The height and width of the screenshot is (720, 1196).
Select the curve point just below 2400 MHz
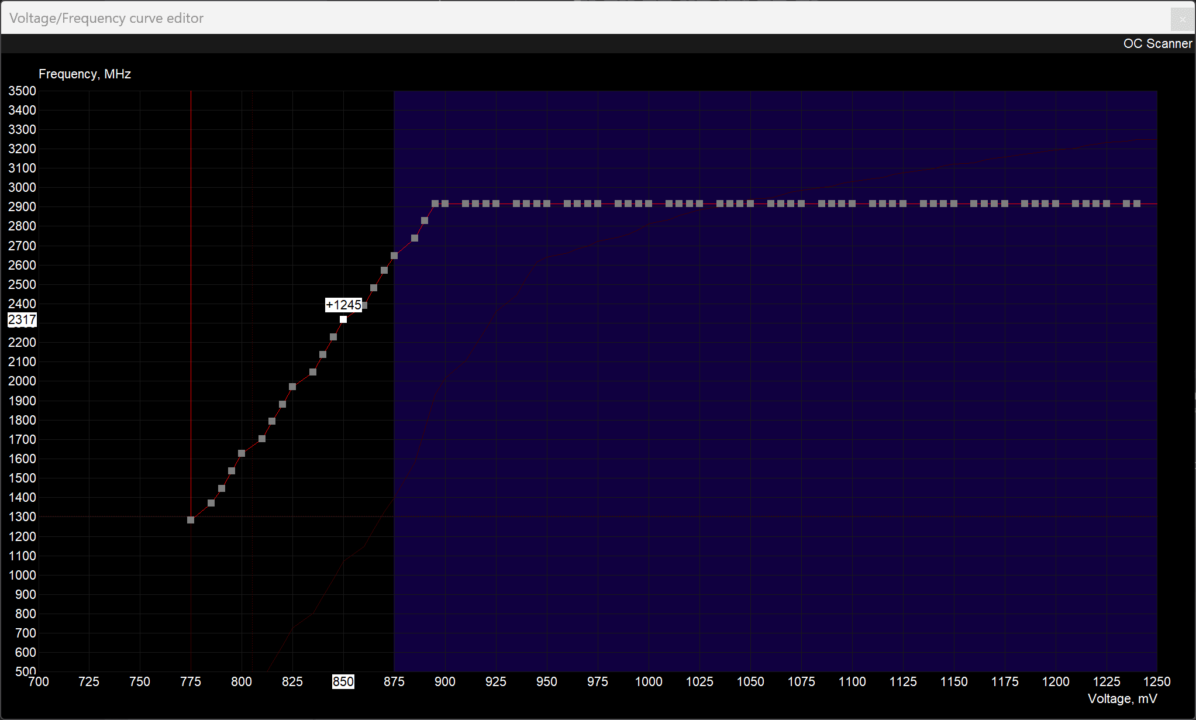(364, 305)
